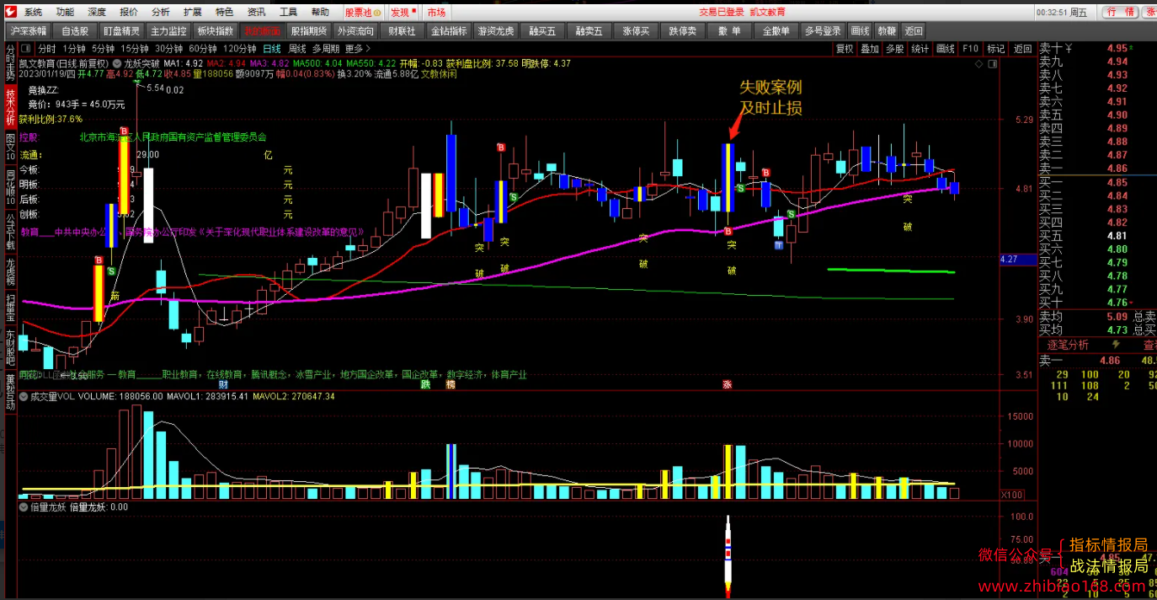The width and height of the screenshot is (1157, 600).
Task: Open the 系统 menu
Action: click(x=34, y=13)
